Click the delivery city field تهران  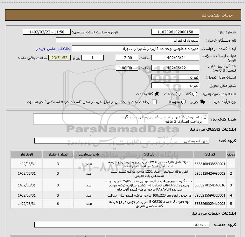pos(175,86)
